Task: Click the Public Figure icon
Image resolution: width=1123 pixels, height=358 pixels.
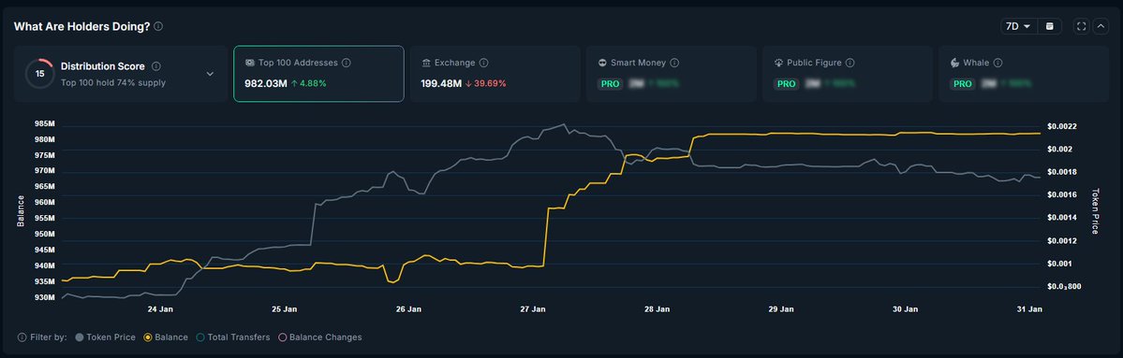Action: [x=778, y=63]
